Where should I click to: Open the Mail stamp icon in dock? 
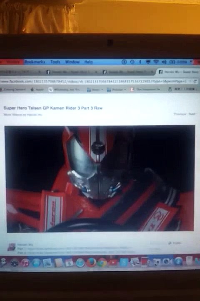point(47,263)
